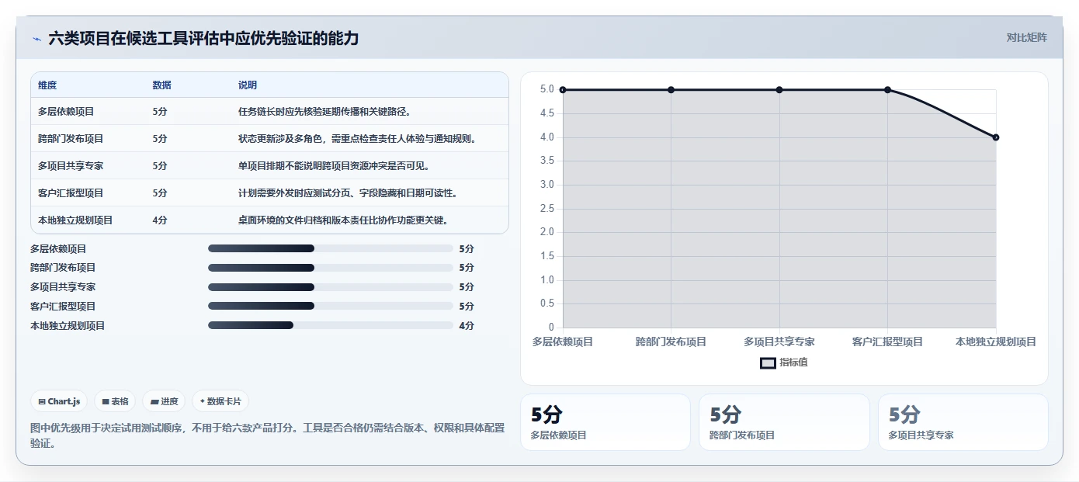Click the 数据 column header
Image resolution: width=1079 pixels, height=482 pixels.
(x=162, y=85)
